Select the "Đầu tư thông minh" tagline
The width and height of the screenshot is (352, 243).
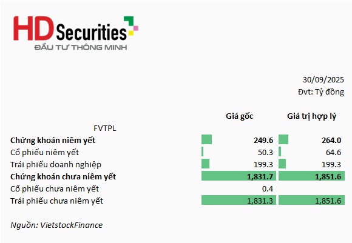click(x=81, y=47)
